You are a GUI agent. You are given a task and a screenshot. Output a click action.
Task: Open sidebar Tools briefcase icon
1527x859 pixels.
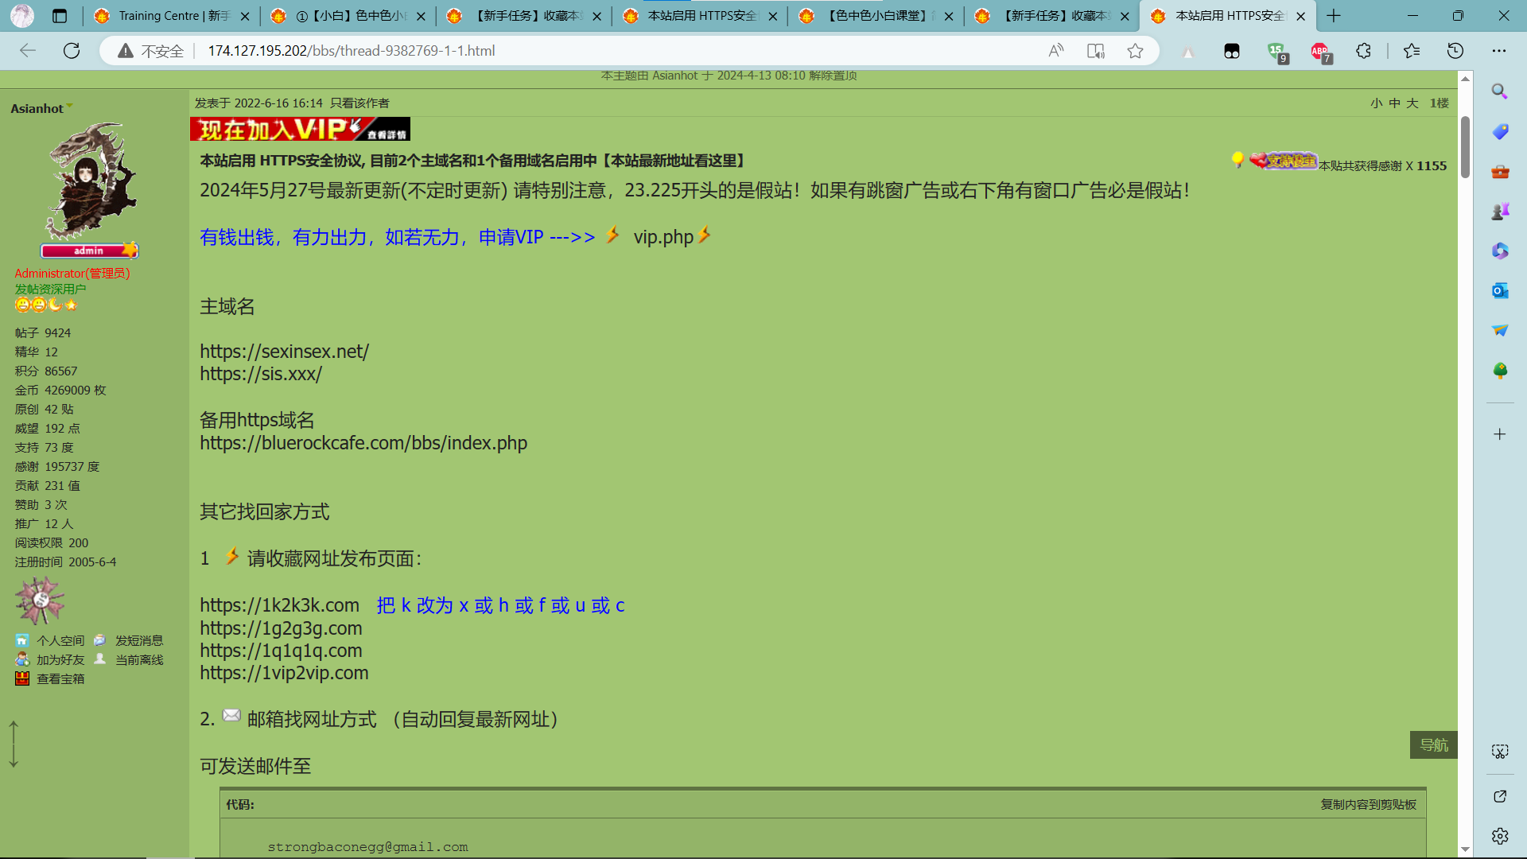click(x=1500, y=171)
